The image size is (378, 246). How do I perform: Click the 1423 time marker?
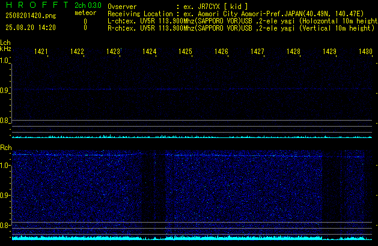(113, 52)
